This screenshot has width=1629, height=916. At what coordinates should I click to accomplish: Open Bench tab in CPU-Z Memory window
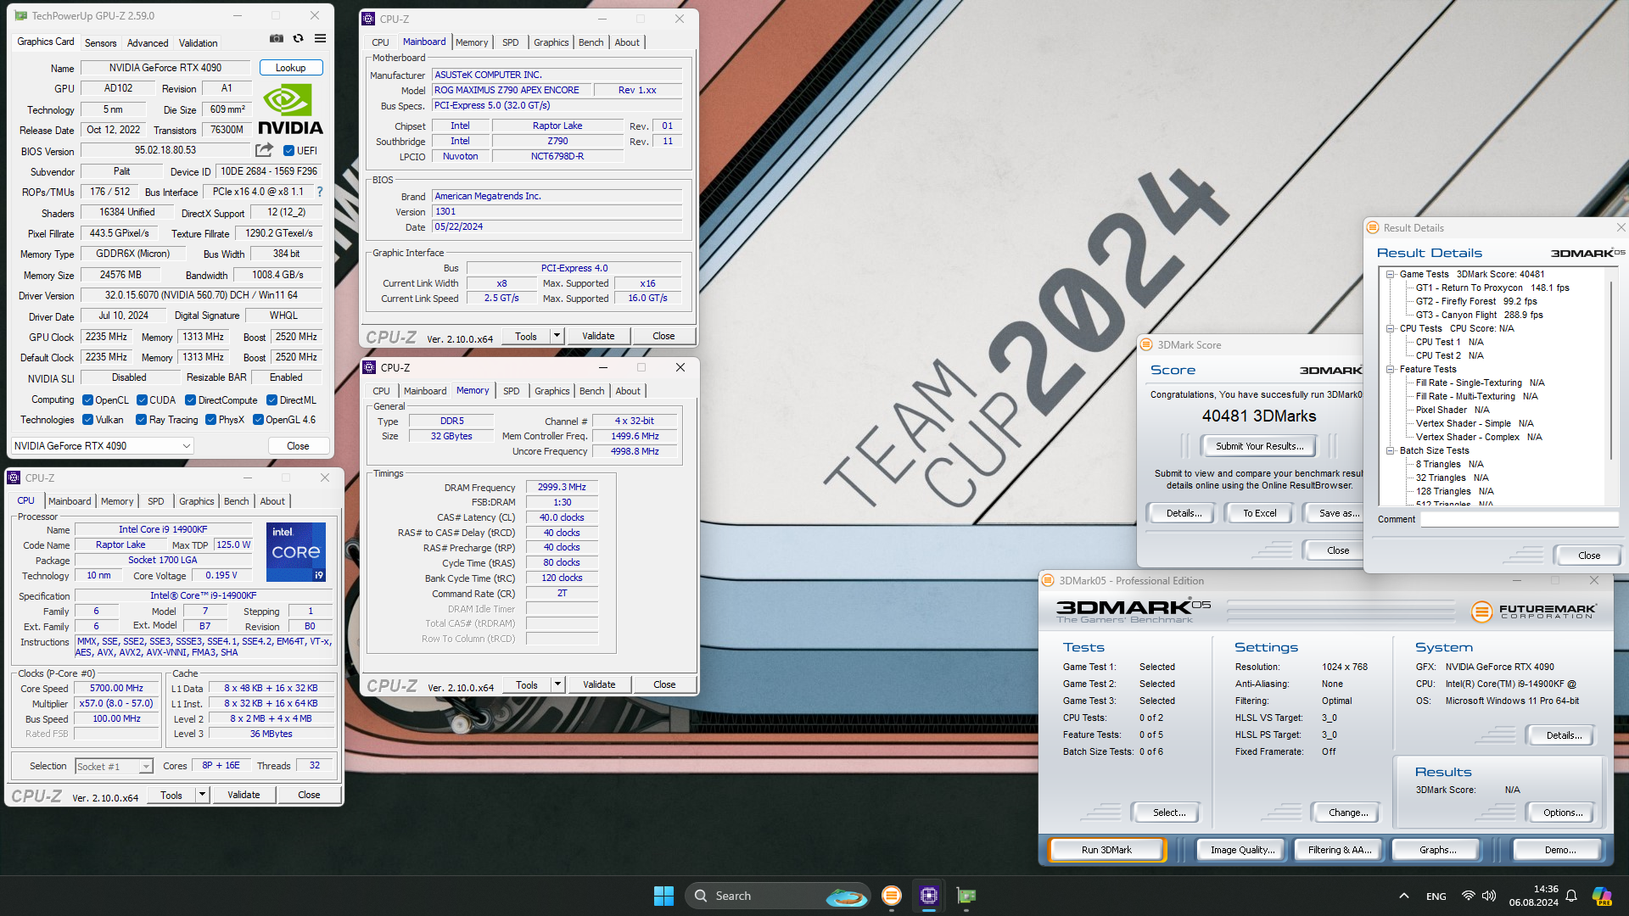pyautogui.click(x=592, y=391)
